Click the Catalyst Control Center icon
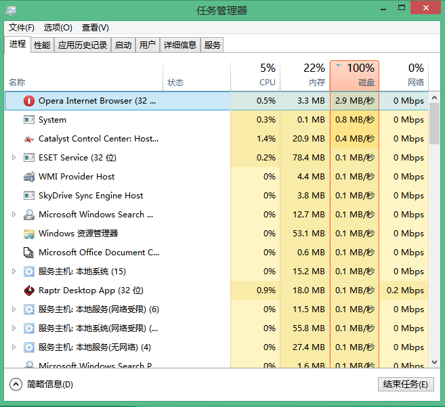Viewport: 445px width, 407px height. 29,139
